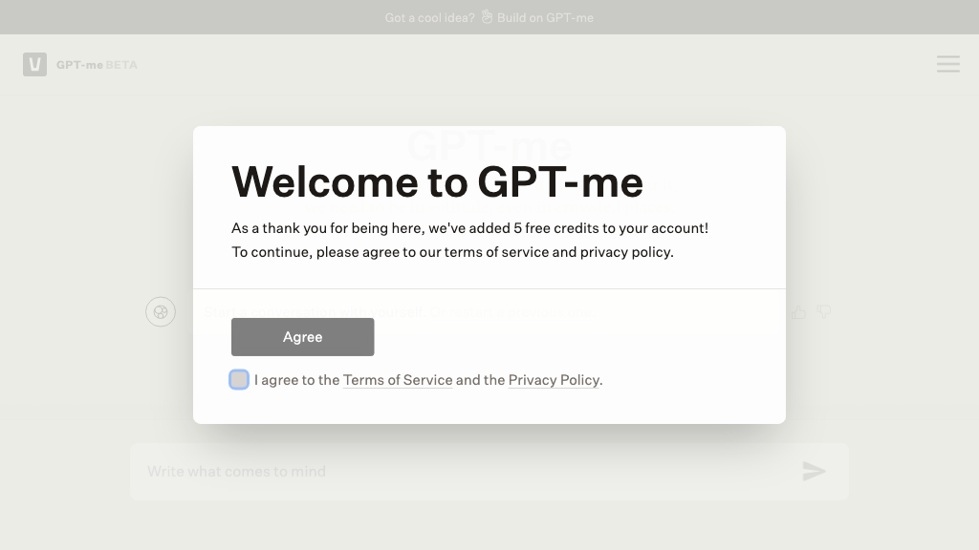Open the Terms of Service link
The width and height of the screenshot is (979, 550).
pos(397,379)
